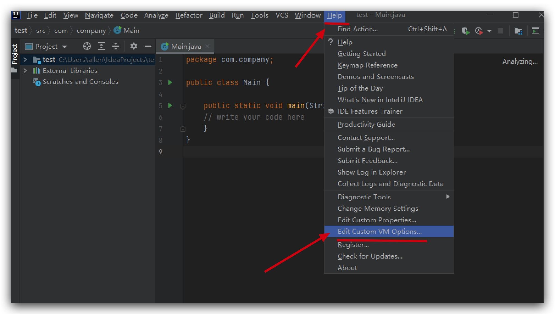
Task: Open profiler dropdown arrow in toolbar
Action: pyautogui.click(x=489, y=31)
